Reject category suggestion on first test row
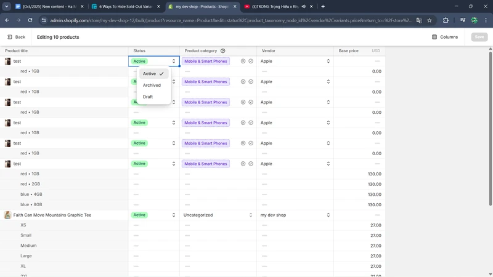493x277 pixels. [243, 62]
